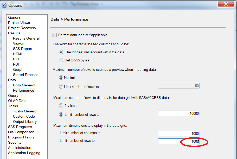The width and height of the screenshot is (237, 159).
Task: Click the column limit field showing 1000
Action: coord(179,133)
